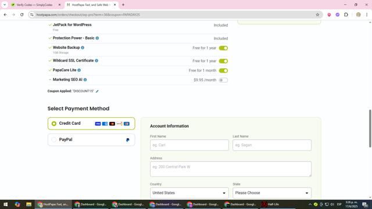Open info icon beside Wildcard SSL Certificate
The image size is (372, 209).
coord(96,60)
